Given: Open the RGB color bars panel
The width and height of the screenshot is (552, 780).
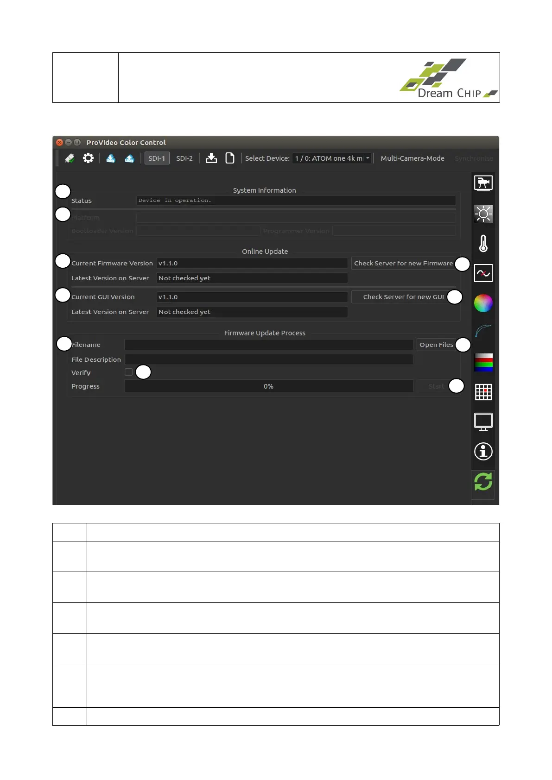Looking at the screenshot, I should pyautogui.click(x=483, y=363).
